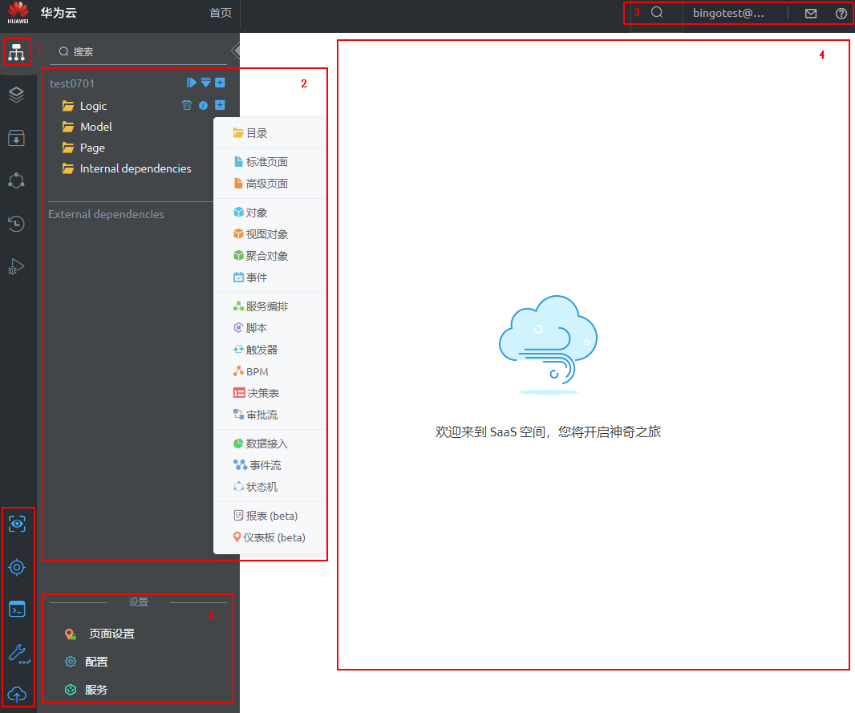The height and width of the screenshot is (713, 855).
Task: Open 配置 in settings section
Action: point(87,662)
